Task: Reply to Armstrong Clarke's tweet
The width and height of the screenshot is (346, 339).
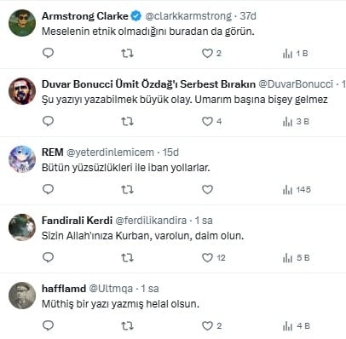Action: point(48,53)
